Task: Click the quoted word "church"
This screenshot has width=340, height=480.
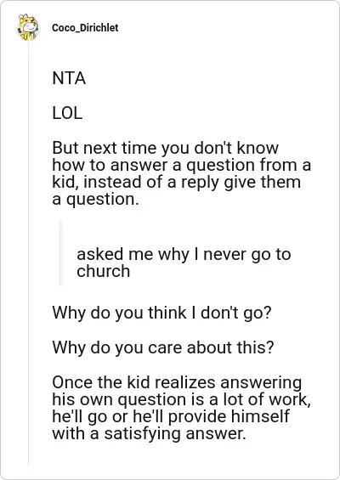Action: click(x=103, y=271)
